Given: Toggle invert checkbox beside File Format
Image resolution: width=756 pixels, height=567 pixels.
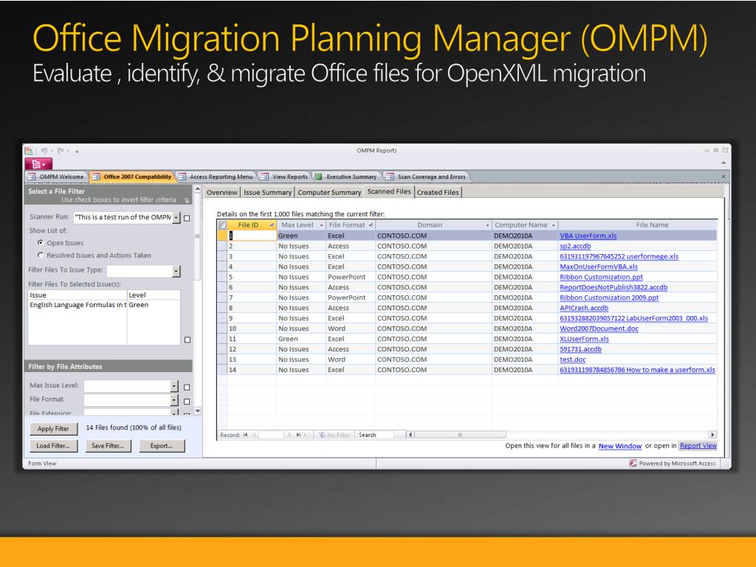Looking at the screenshot, I should click(187, 401).
